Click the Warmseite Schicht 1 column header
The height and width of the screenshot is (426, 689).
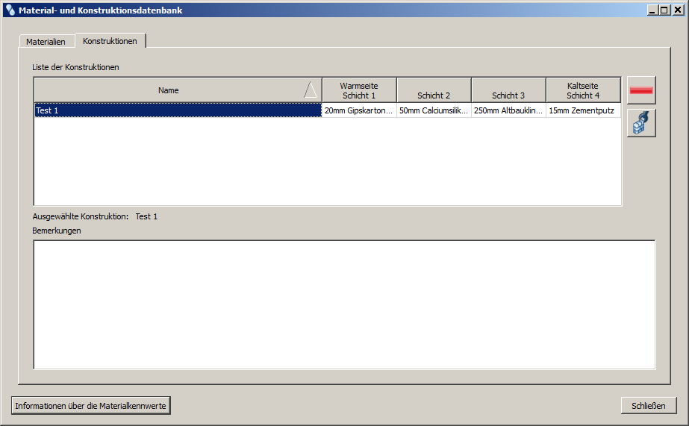(x=359, y=90)
